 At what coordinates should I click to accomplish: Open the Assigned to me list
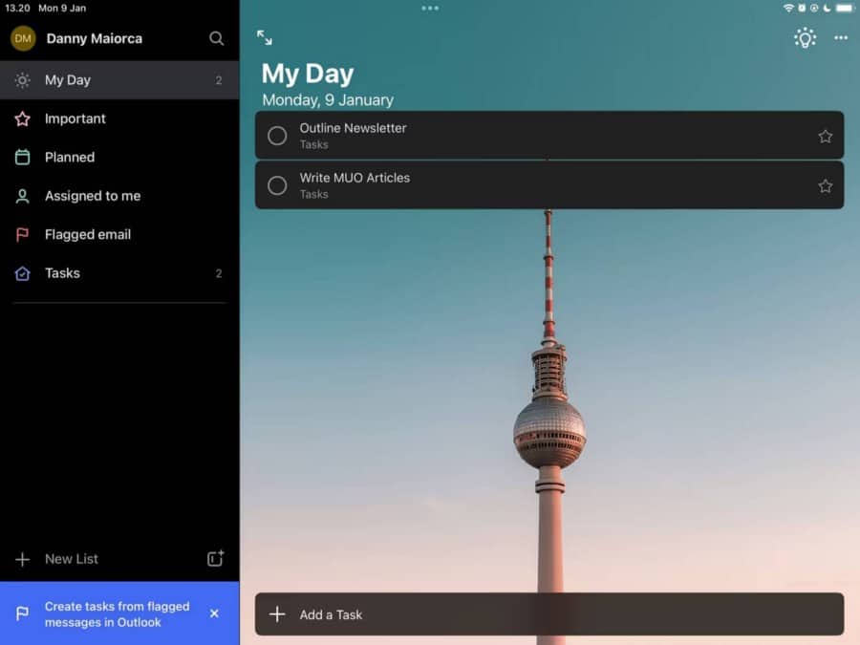tap(91, 196)
